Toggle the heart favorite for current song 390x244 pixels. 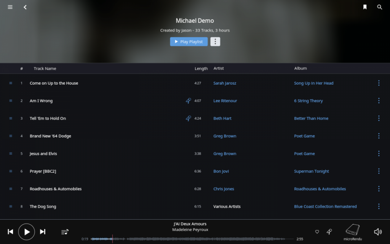coord(317,232)
